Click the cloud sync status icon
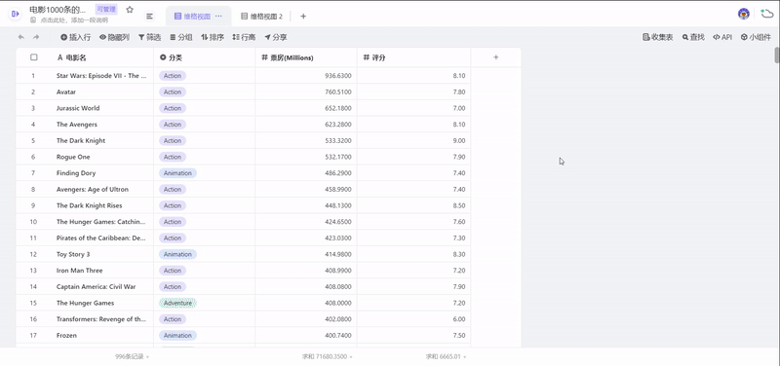 [766, 14]
